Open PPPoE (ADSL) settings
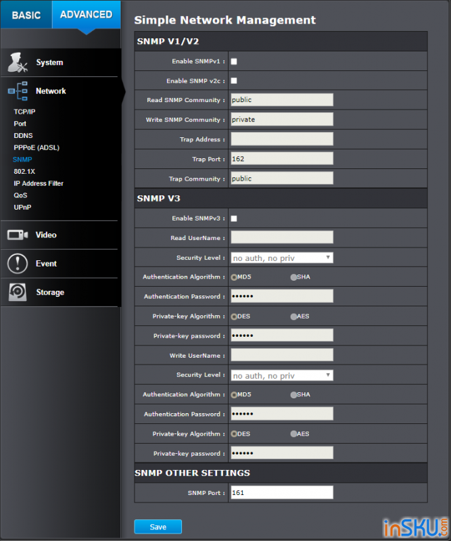 point(37,147)
